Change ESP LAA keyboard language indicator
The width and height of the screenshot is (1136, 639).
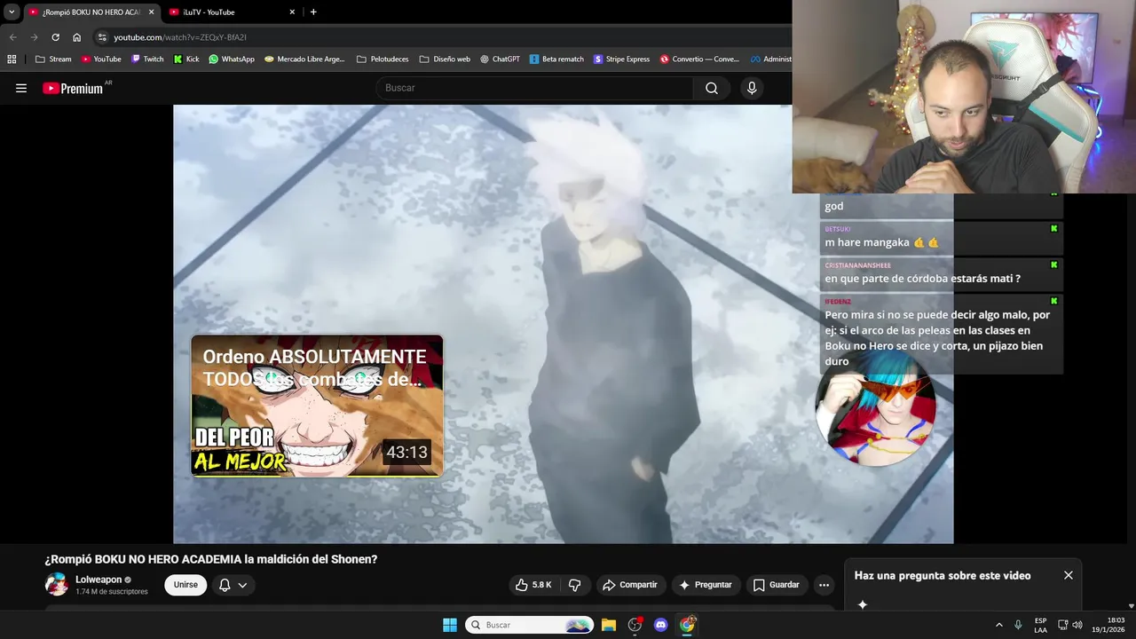[x=1040, y=625]
